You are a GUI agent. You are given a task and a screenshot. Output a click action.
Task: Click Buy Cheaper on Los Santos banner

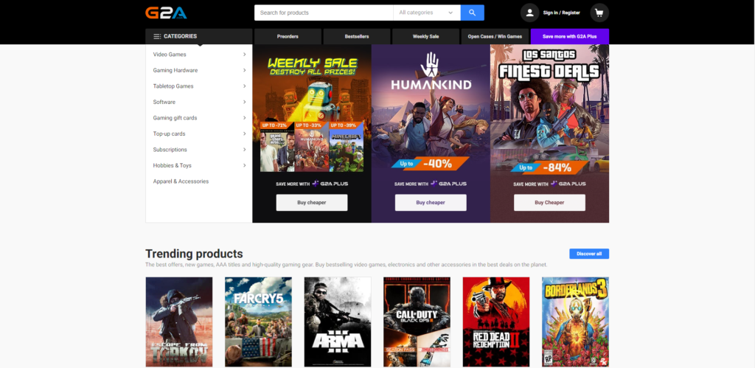pos(549,203)
